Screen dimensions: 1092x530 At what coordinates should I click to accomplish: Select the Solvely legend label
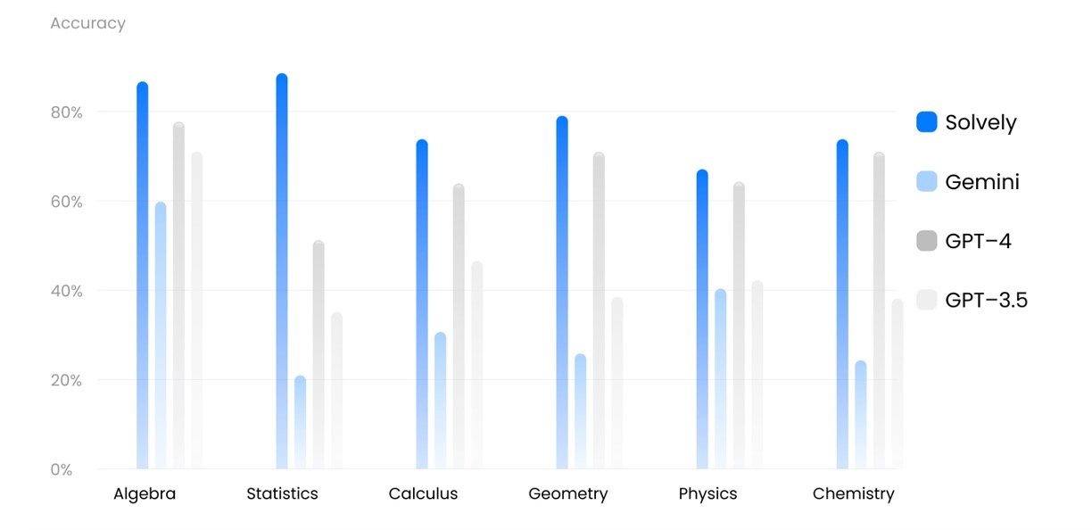coord(980,122)
